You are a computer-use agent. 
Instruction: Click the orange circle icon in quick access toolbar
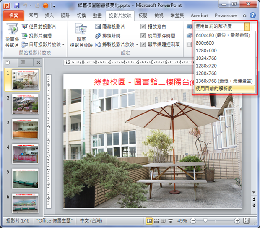tap(45, 6)
